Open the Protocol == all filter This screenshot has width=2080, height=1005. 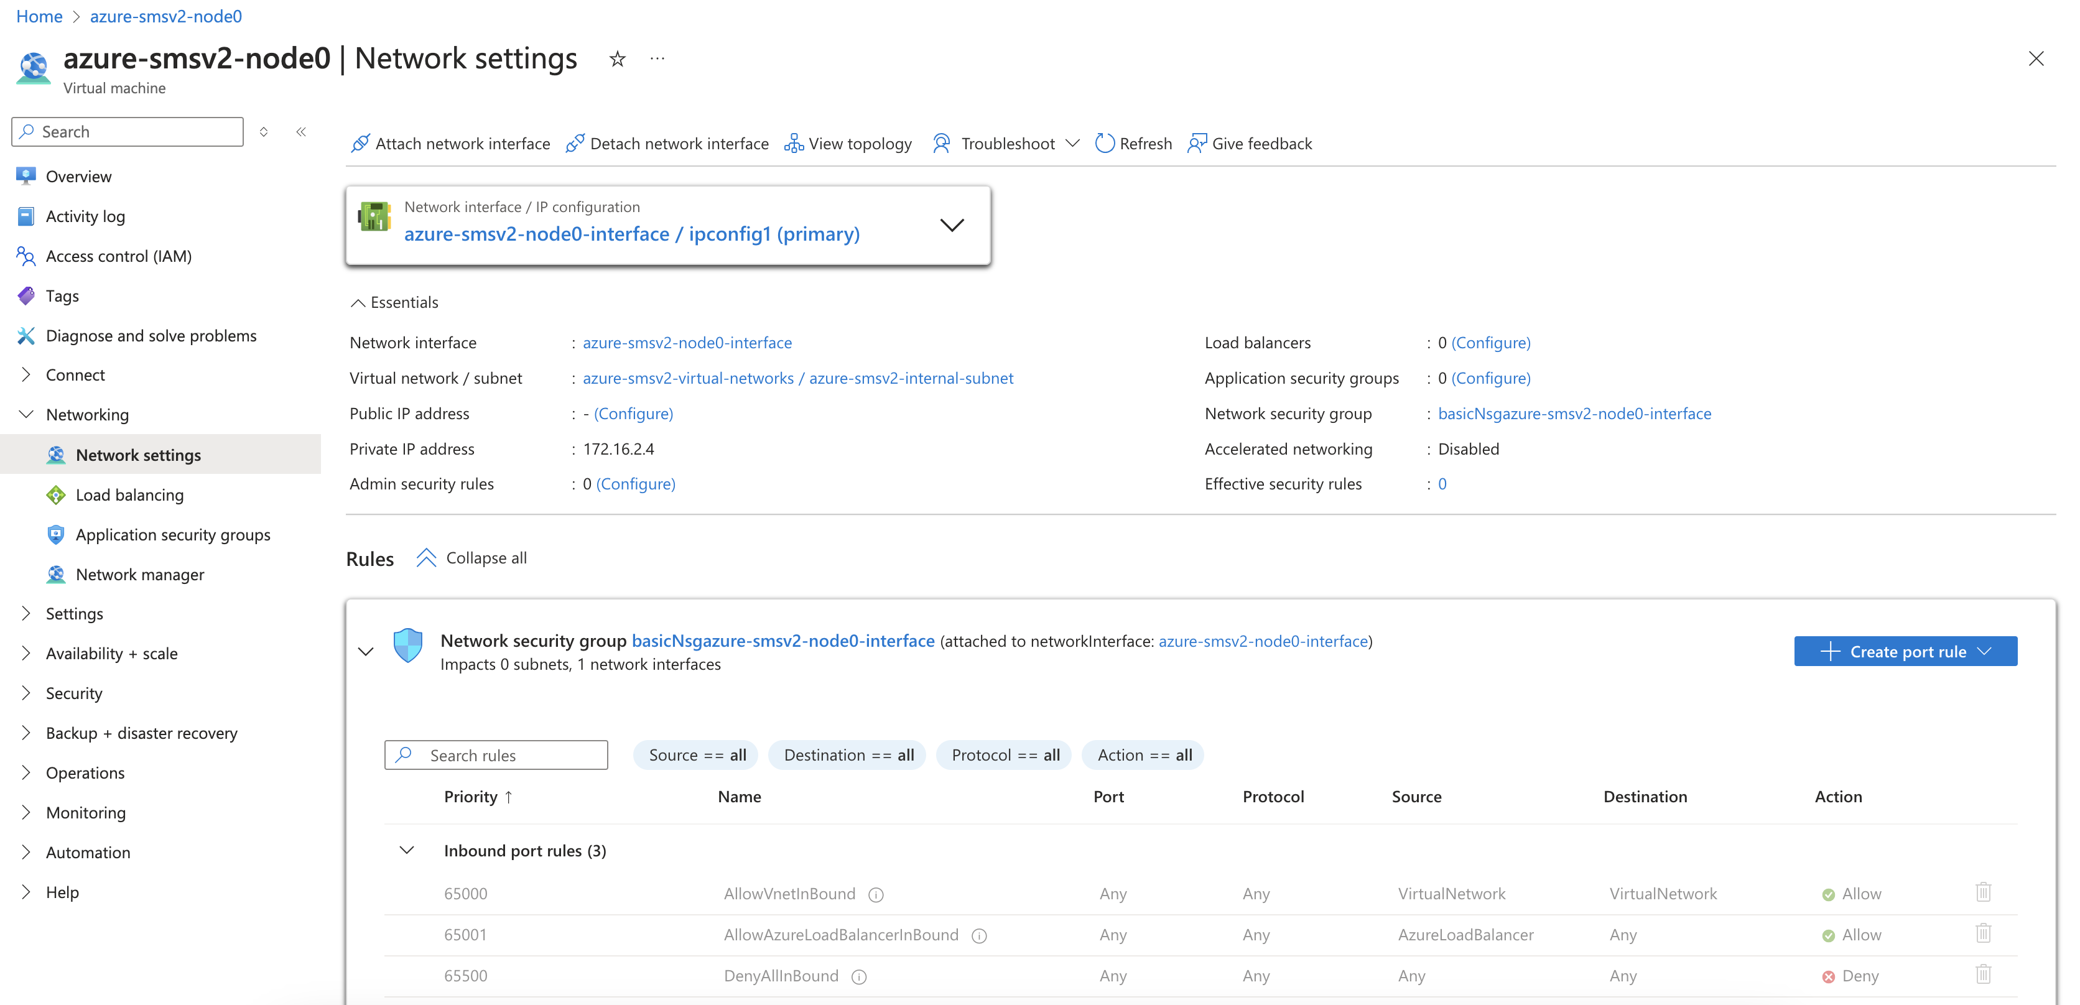pyautogui.click(x=1004, y=755)
